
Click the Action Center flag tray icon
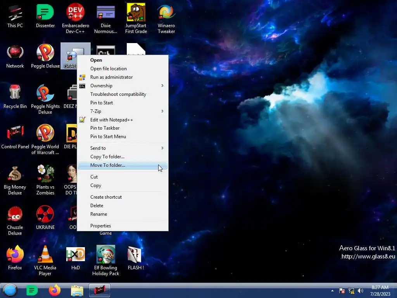point(342,291)
